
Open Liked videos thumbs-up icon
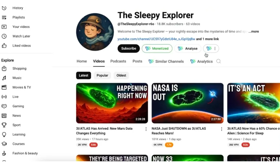click(x=4, y=46)
